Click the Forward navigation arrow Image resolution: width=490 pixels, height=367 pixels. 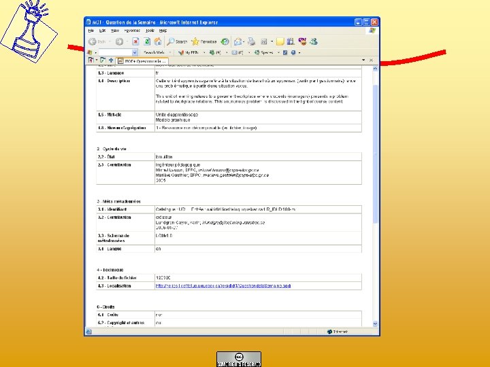click(119, 41)
